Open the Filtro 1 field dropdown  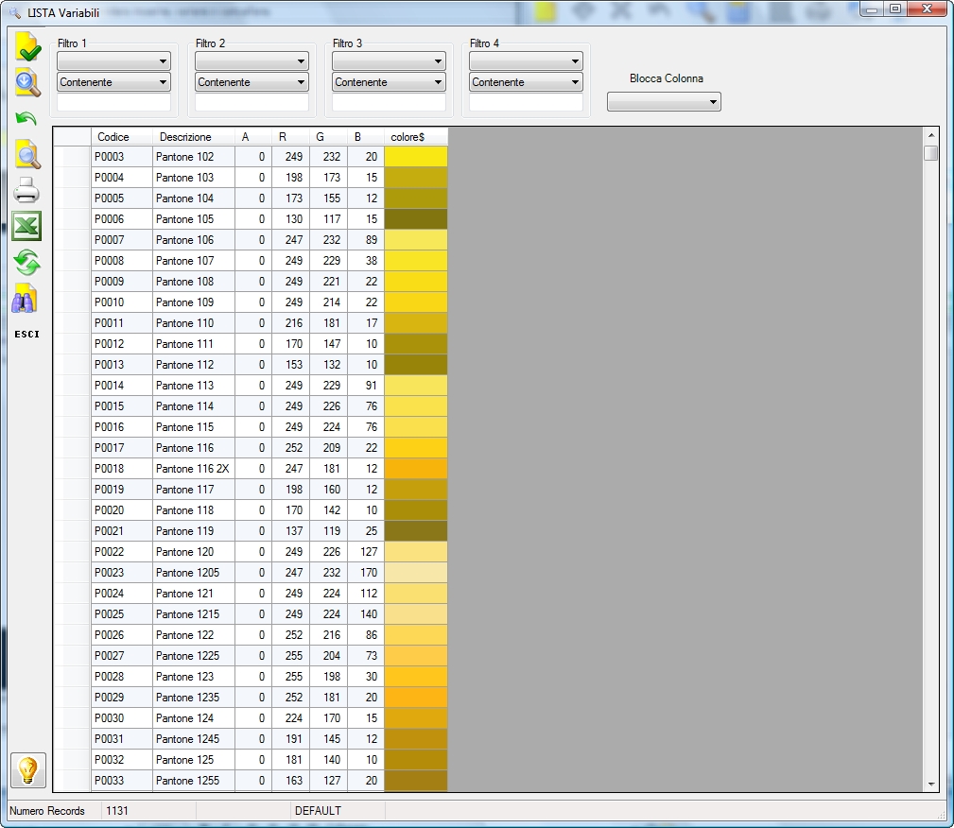point(113,60)
